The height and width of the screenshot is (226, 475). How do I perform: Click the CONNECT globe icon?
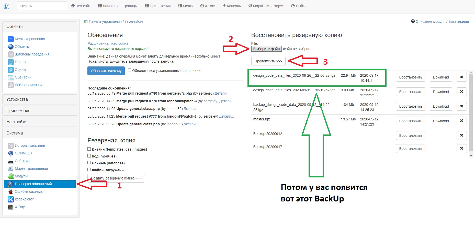(11, 153)
